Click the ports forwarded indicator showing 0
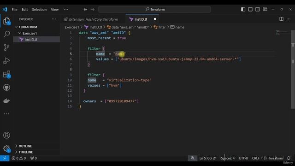 pos(34,158)
